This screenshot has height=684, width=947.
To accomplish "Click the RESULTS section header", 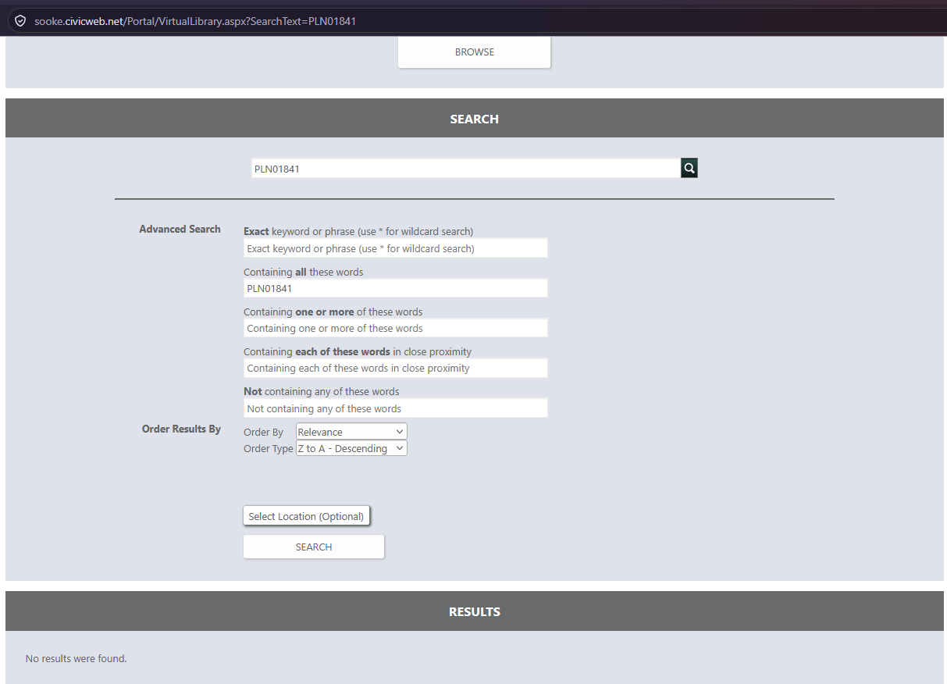I will [x=475, y=611].
